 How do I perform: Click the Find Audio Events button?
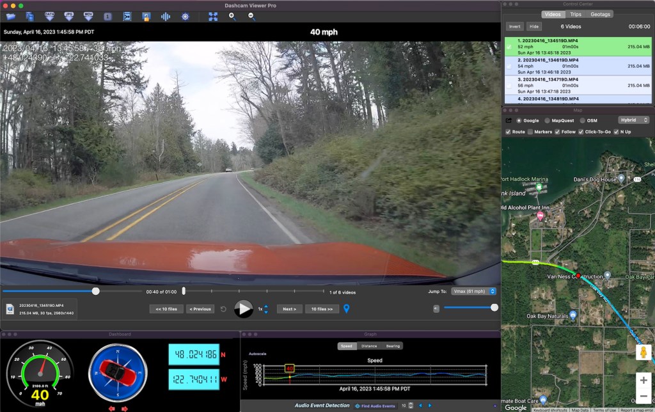[x=375, y=405]
